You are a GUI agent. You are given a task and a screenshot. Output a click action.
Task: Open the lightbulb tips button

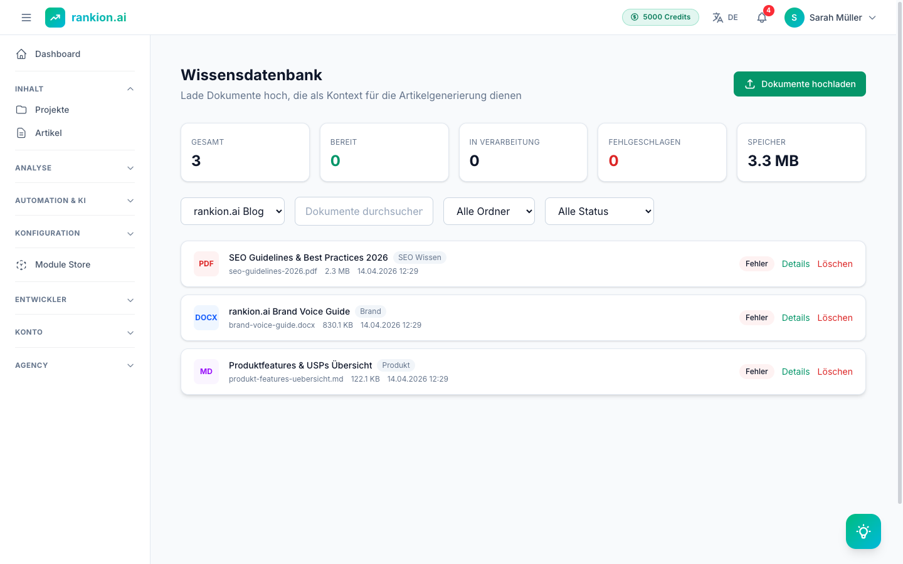pos(863,531)
